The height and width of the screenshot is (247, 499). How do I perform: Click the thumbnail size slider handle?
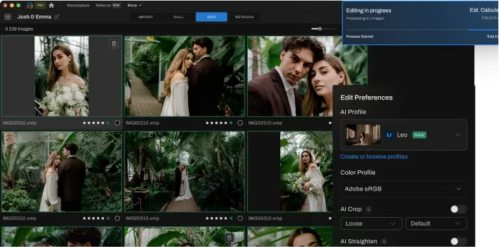click(x=320, y=29)
